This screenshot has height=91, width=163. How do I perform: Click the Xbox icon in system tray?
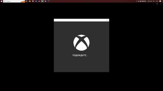pos(139,1)
